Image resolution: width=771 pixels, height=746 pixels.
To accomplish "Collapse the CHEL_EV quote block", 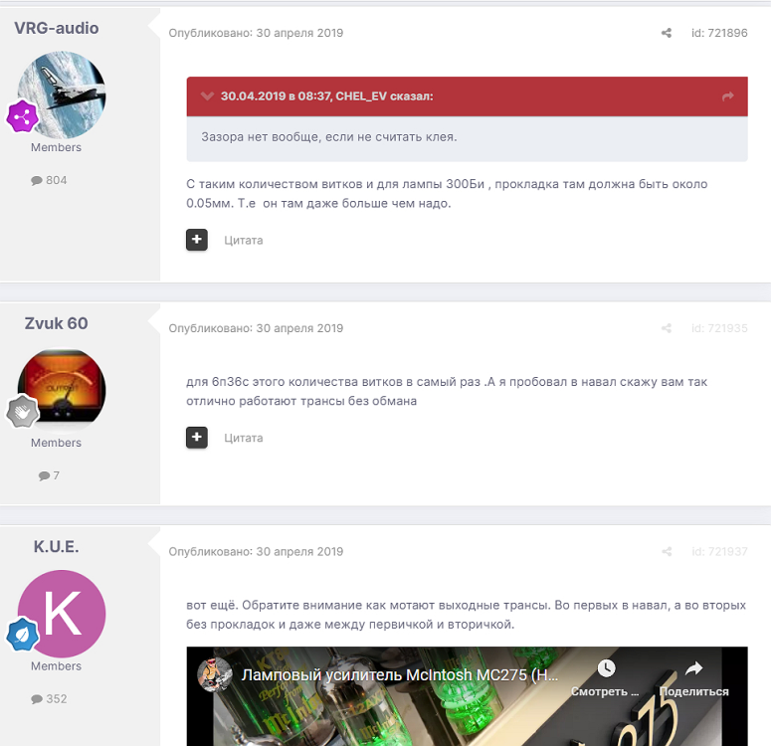I will [207, 95].
